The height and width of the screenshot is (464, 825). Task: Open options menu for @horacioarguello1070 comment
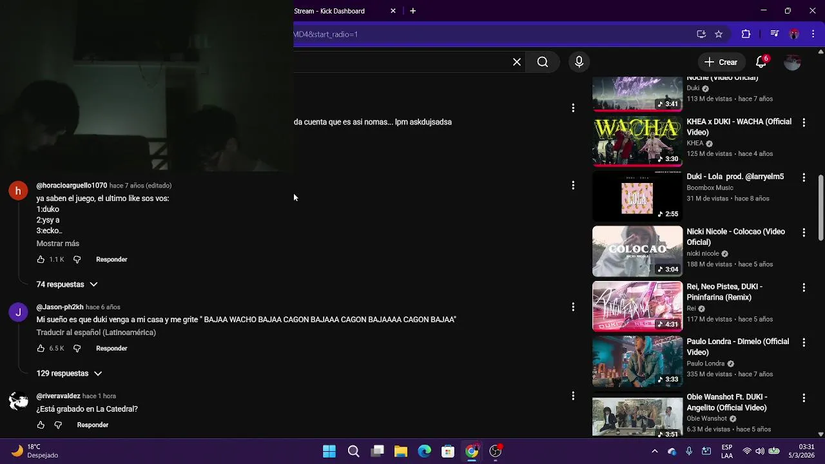[573, 186]
